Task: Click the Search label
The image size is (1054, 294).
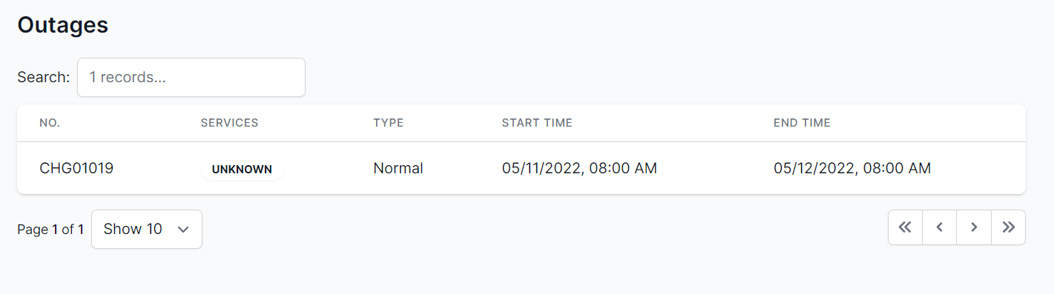Action: coord(44,77)
